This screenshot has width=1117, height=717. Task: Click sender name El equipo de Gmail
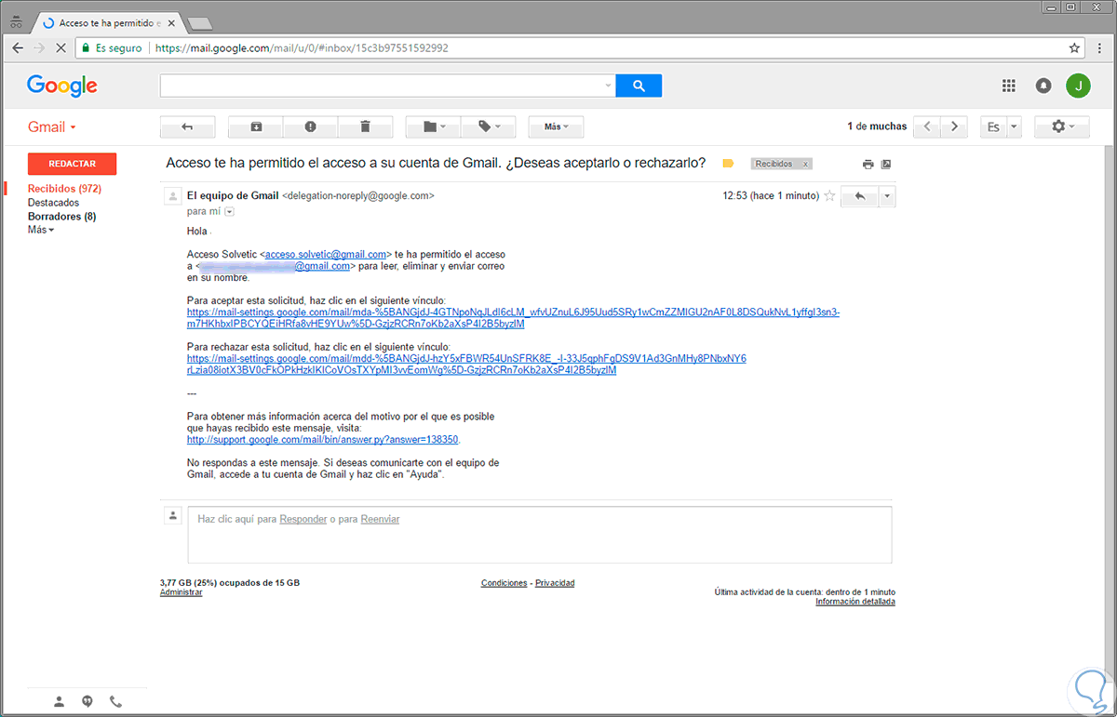click(x=233, y=195)
